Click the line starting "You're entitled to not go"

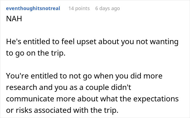84,76
